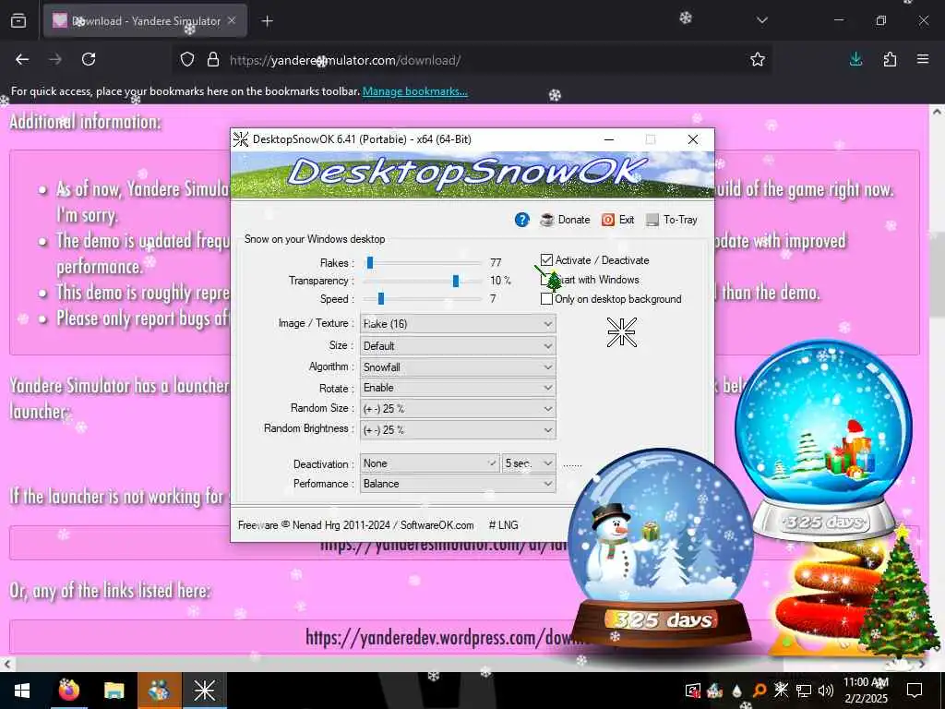
Task: Open the Windows notification center
Action: click(x=915, y=691)
